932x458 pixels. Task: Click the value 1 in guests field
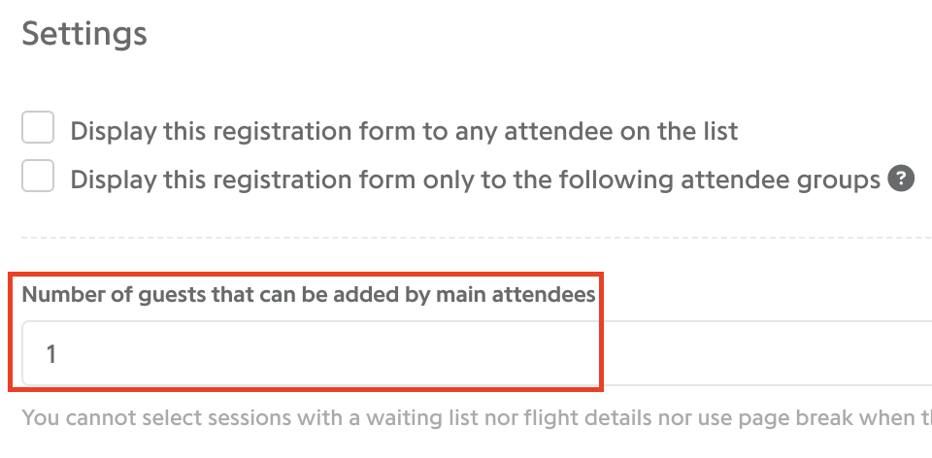tap(51, 354)
